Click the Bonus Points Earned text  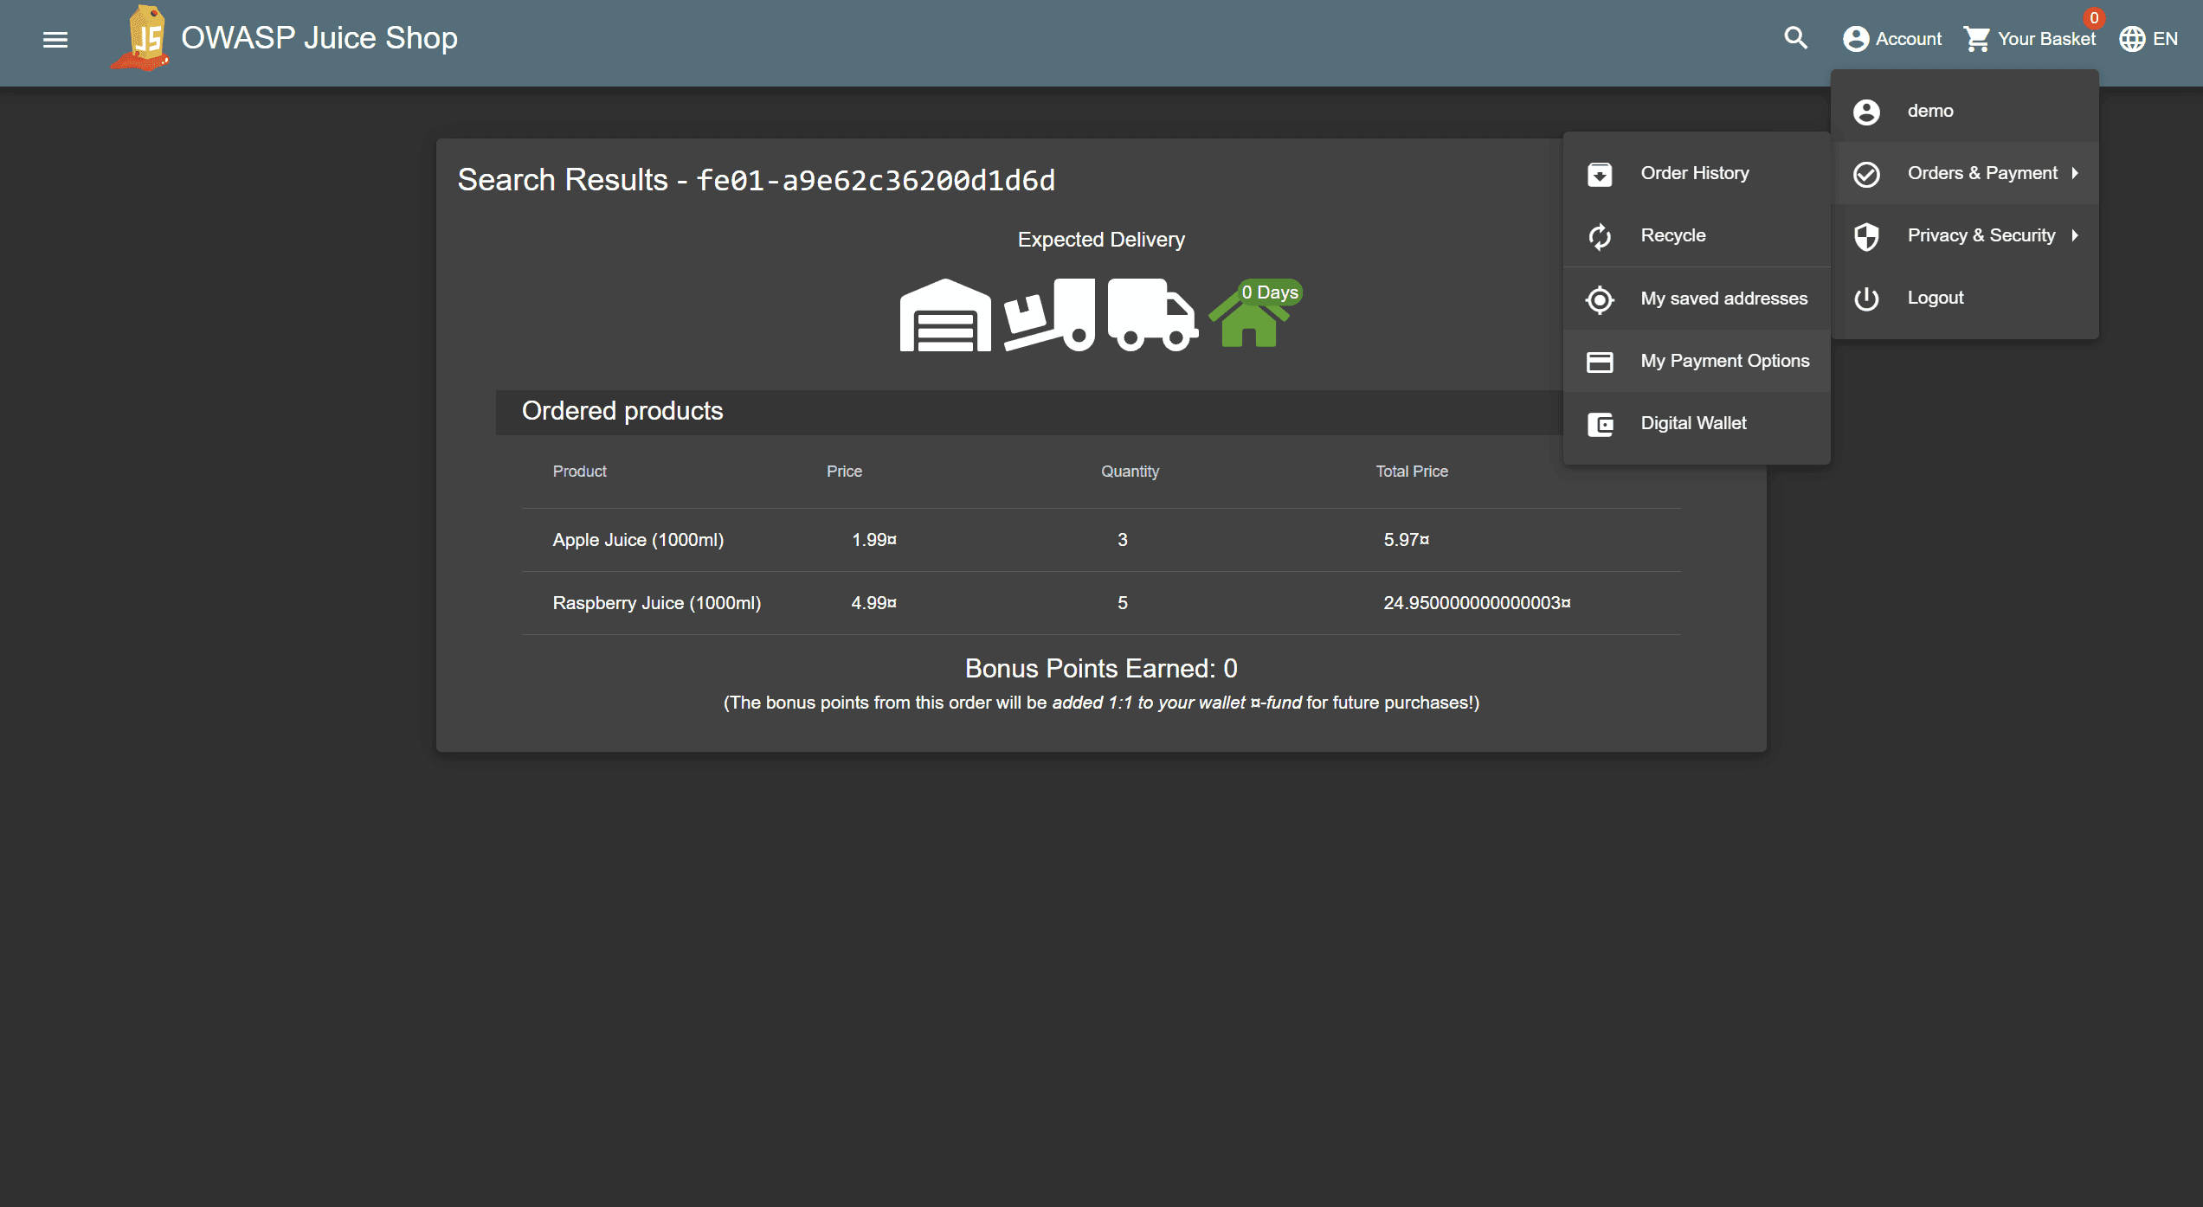pyautogui.click(x=1101, y=668)
